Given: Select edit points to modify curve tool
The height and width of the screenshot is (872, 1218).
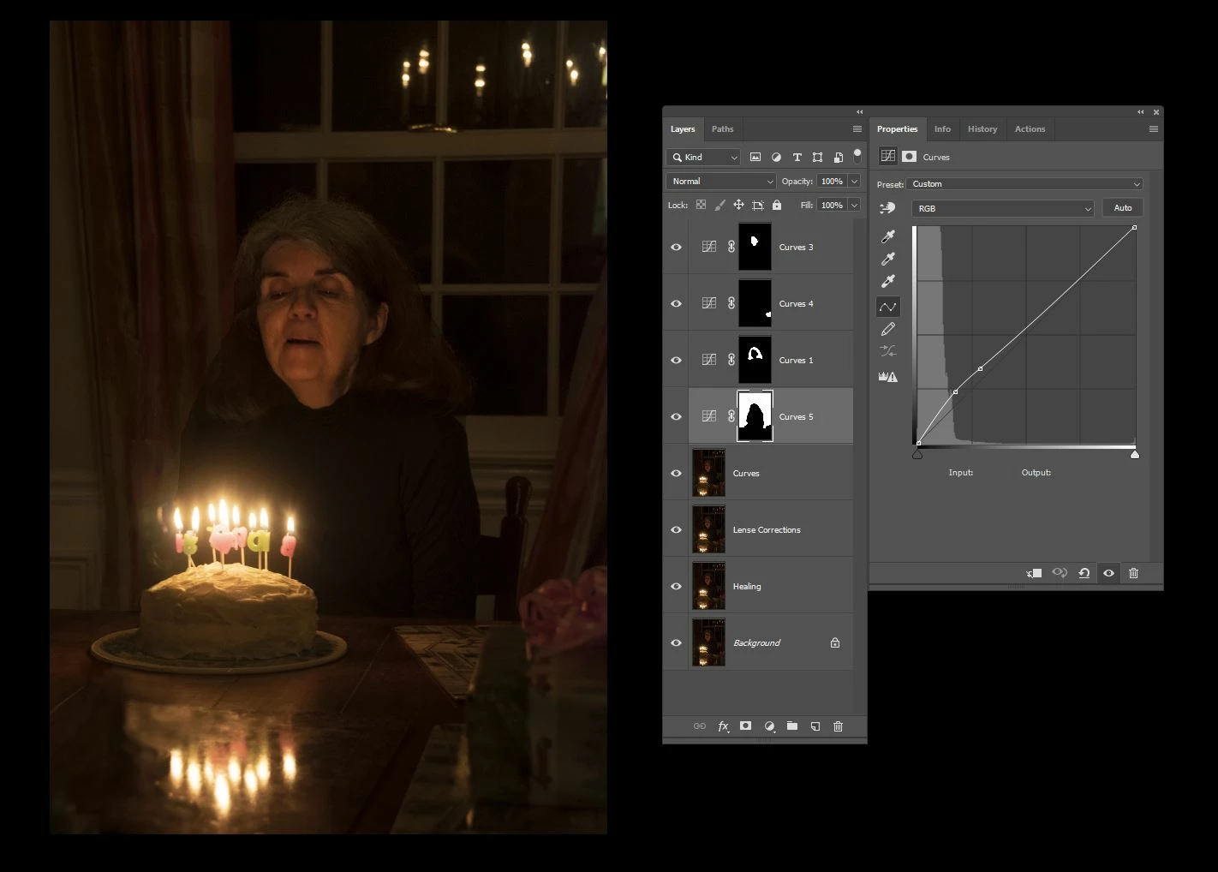Looking at the screenshot, I should [x=888, y=306].
